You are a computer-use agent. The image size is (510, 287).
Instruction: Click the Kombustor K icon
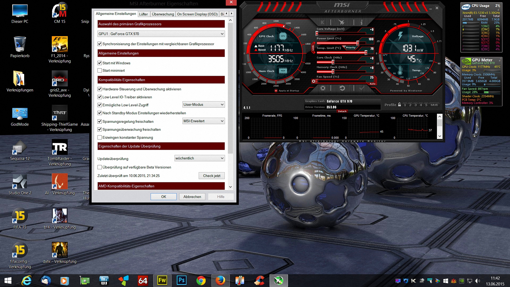[322, 23]
